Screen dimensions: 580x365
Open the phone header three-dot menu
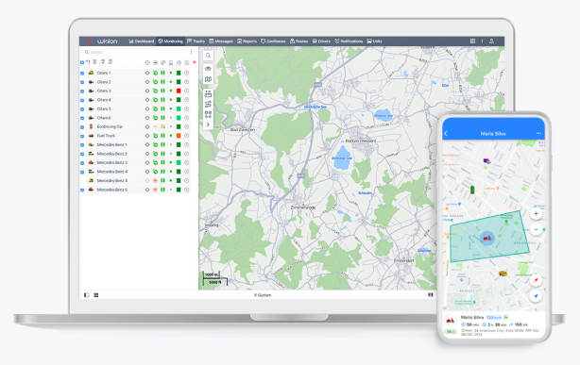538,133
